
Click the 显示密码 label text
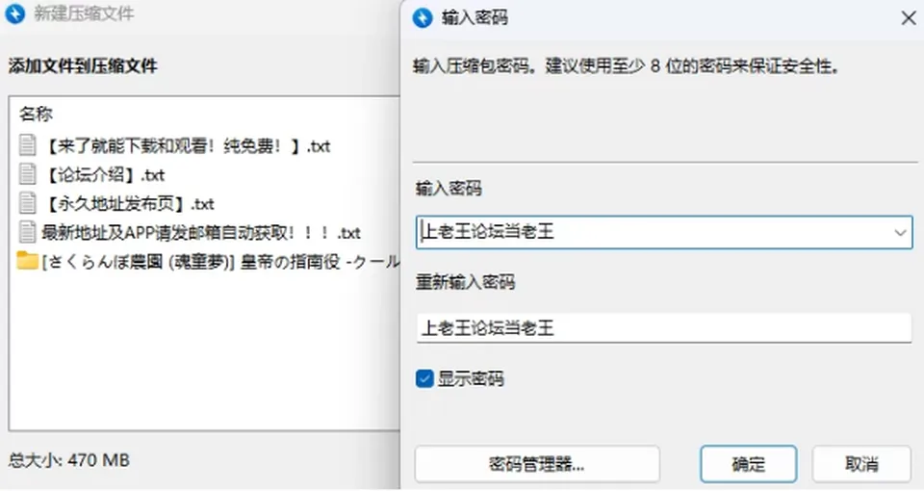coord(471,378)
